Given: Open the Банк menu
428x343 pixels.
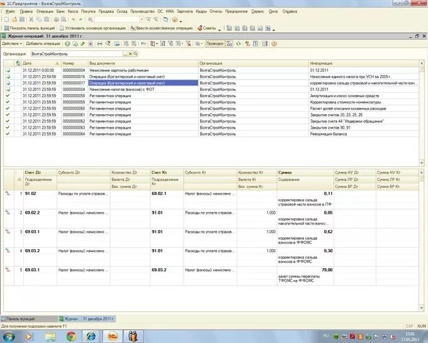Looking at the screenshot, I should (60, 11).
